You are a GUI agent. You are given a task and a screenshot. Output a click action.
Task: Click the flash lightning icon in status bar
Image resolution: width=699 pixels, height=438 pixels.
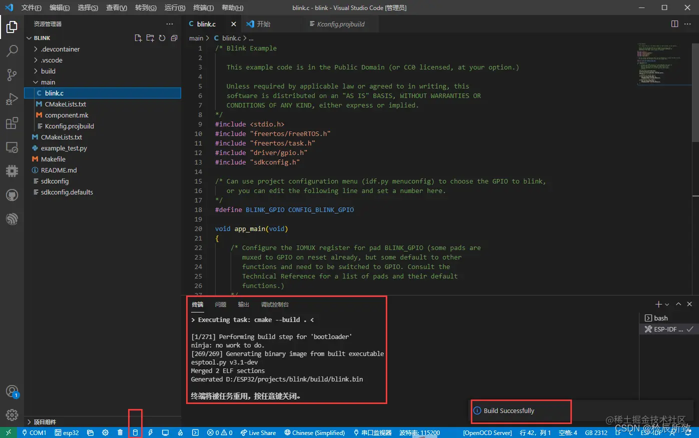point(150,432)
